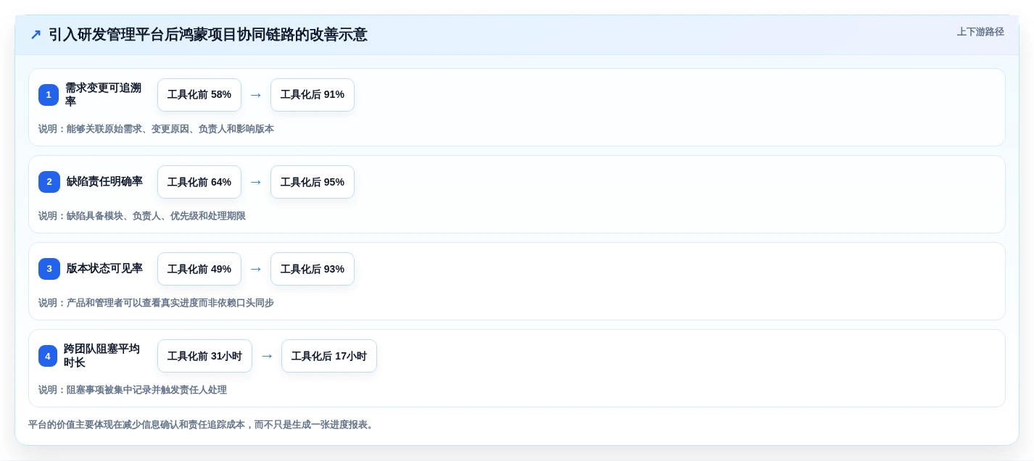The height and width of the screenshot is (461, 1034).
Task: Select the 工具化前 49% chip
Action: pyautogui.click(x=199, y=269)
